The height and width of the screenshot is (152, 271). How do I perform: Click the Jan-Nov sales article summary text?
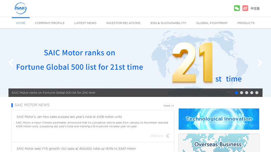pos(92,124)
